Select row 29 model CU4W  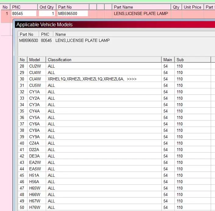point(35,72)
